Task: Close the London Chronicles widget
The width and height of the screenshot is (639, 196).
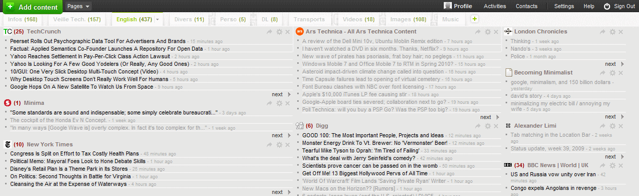Action: (x=620, y=32)
